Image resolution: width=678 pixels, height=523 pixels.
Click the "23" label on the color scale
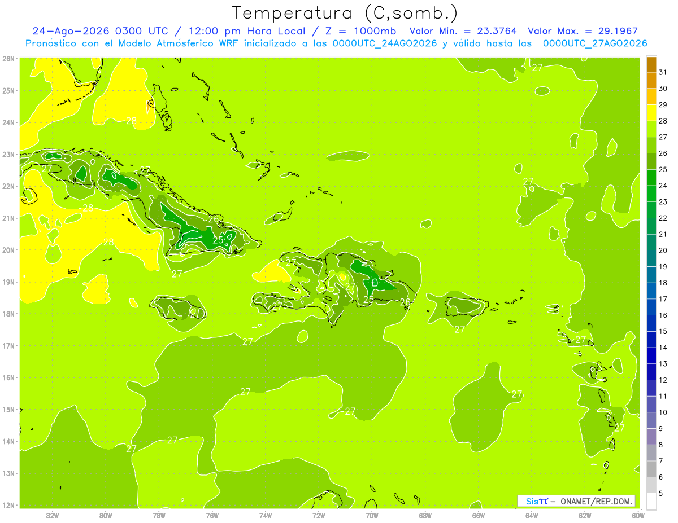[x=663, y=201]
